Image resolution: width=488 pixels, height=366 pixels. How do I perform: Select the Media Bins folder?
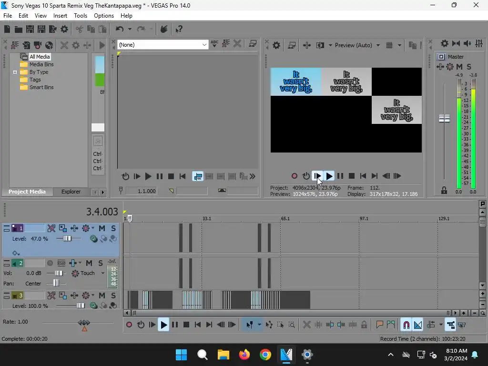pos(41,64)
